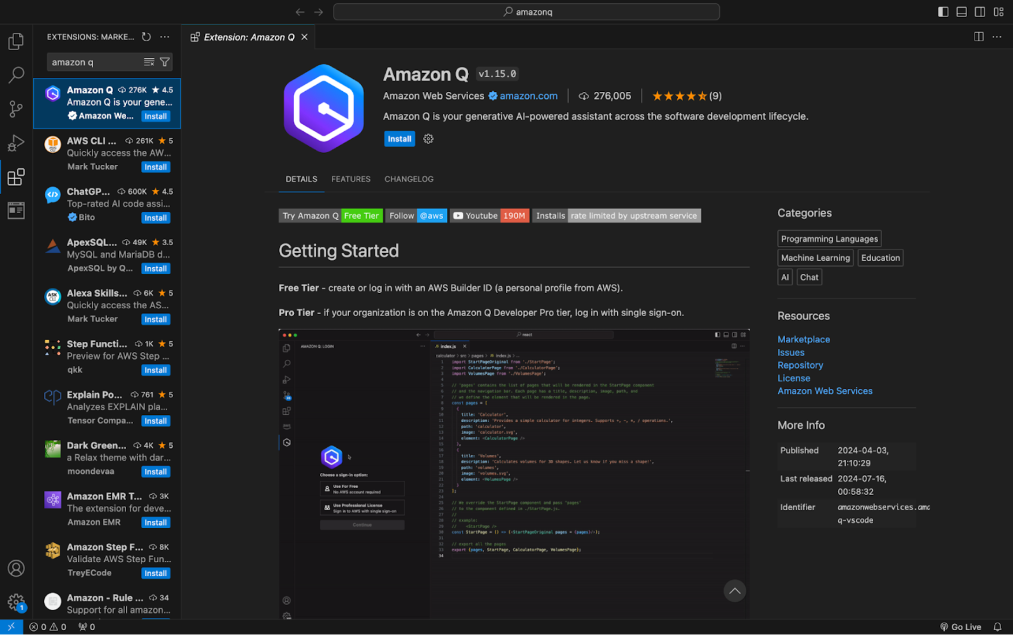This screenshot has height=635, width=1013.
Task: Click the search field showing amazonq
Action: [527, 11]
